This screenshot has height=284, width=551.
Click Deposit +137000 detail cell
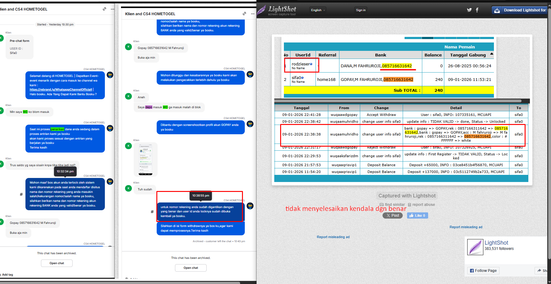coord(456,172)
